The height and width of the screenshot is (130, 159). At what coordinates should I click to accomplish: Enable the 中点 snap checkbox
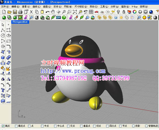click(x=42, y=126)
